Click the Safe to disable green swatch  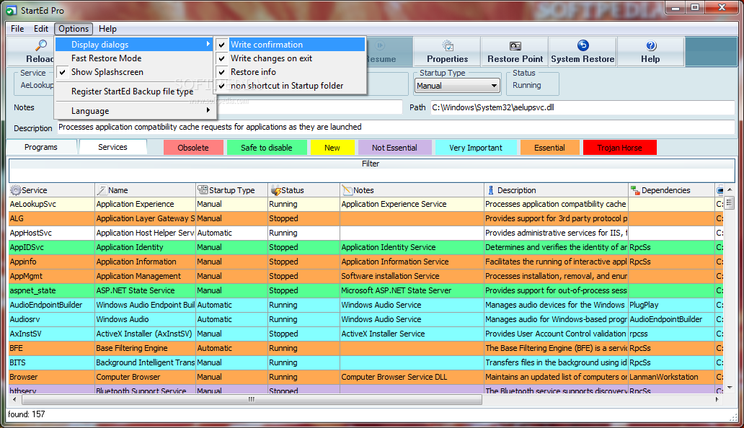(267, 148)
